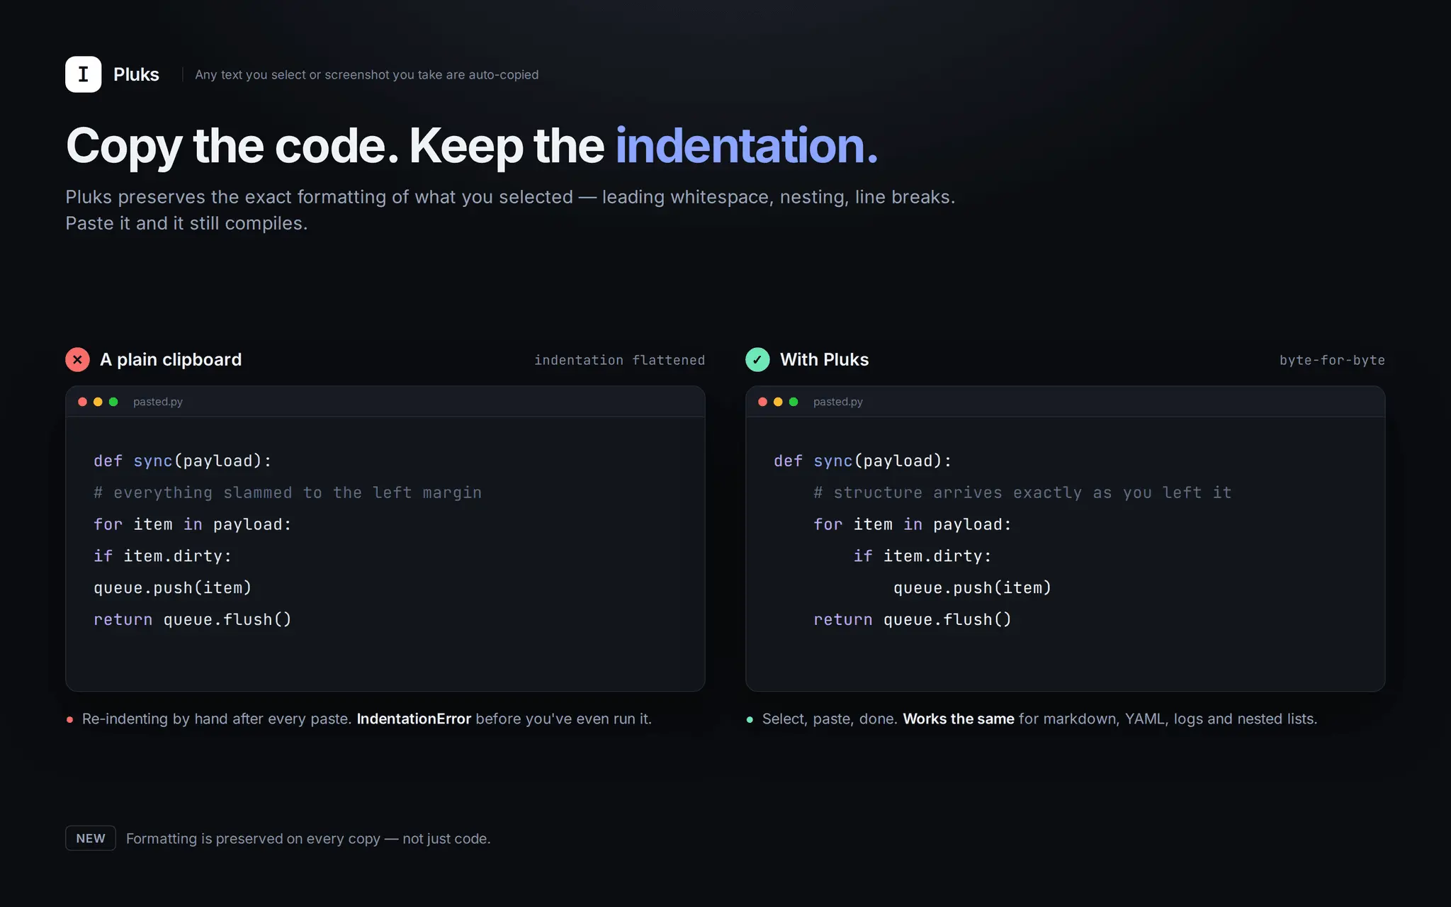
Task: Click the 'byte-for-byte' label
Action: [x=1332, y=360]
